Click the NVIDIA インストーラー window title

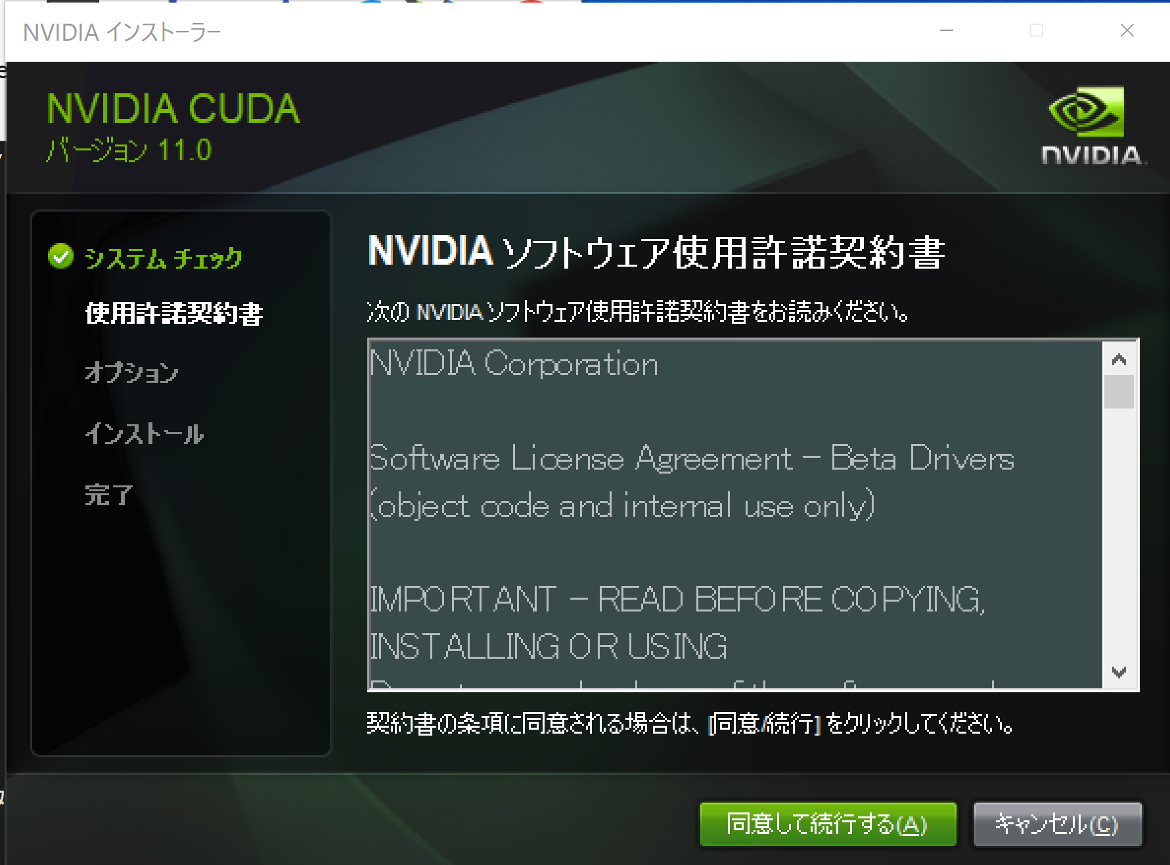pos(122,32)
